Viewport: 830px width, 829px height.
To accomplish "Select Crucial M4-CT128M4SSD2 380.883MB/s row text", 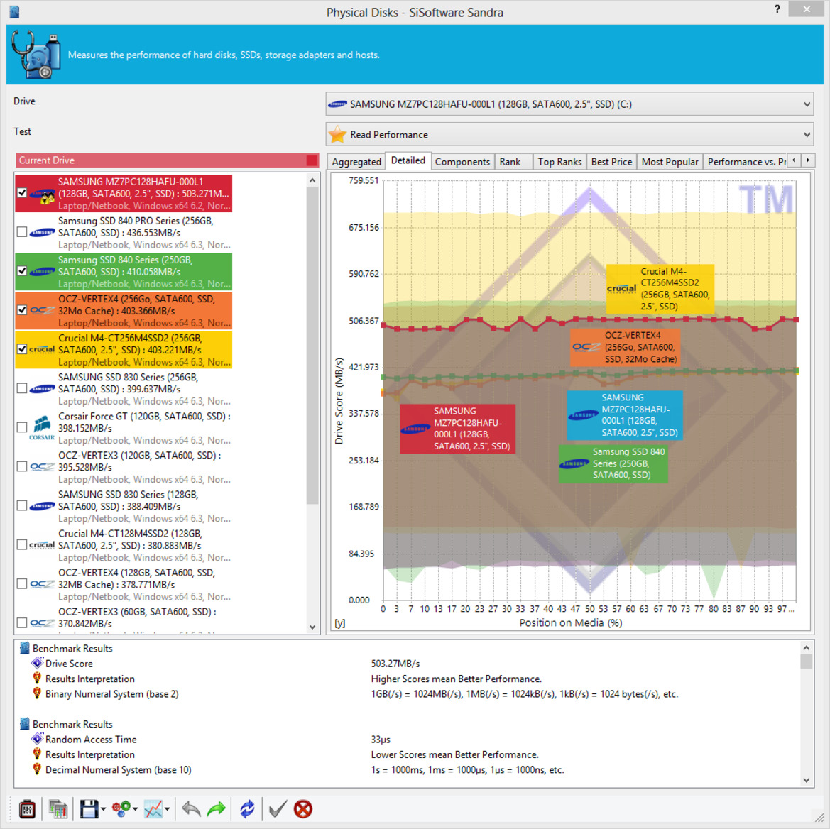I will [145, 545].
